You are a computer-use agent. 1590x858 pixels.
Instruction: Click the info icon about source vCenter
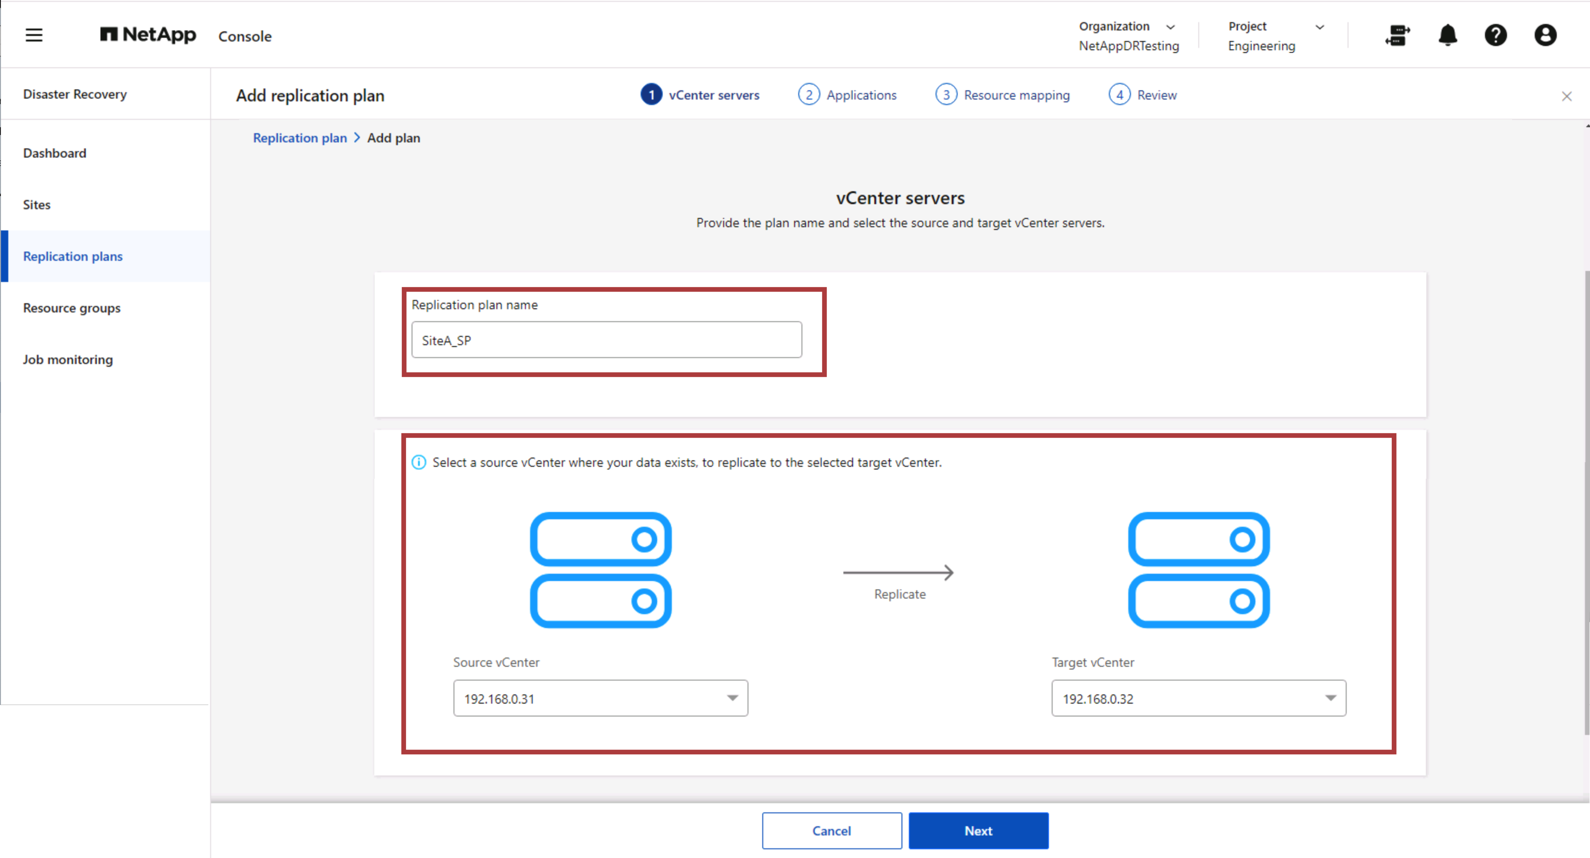[418, 462]
